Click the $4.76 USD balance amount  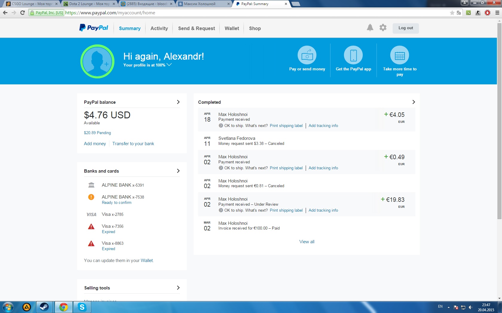(x=107, y=115)
